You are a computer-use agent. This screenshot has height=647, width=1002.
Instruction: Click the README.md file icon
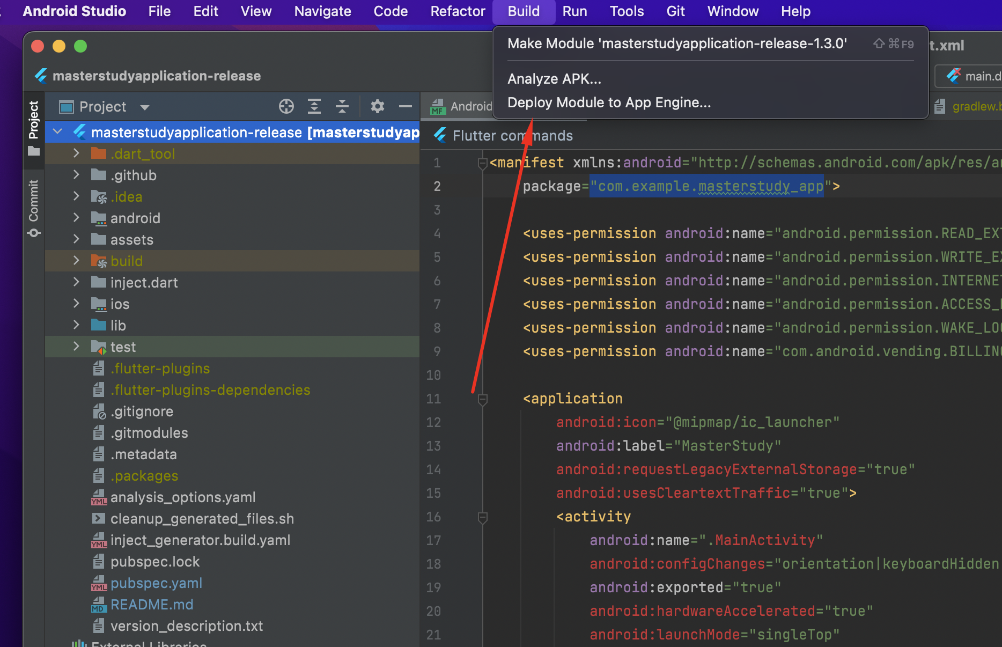tap(99, 605)
